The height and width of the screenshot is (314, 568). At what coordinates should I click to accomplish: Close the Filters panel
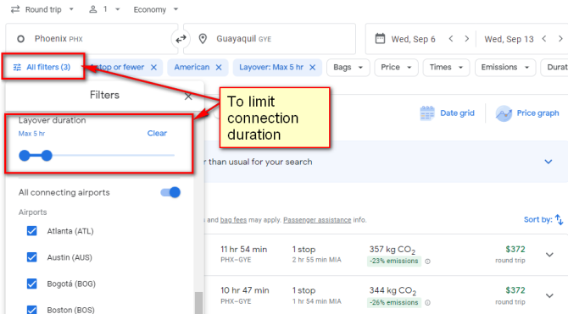coord(188,96)
